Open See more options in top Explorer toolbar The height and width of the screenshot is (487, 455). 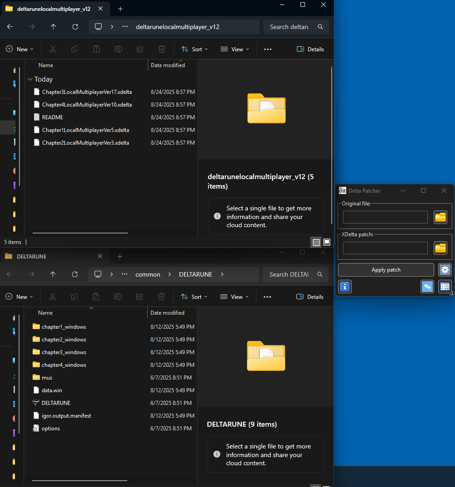point(267,49)
